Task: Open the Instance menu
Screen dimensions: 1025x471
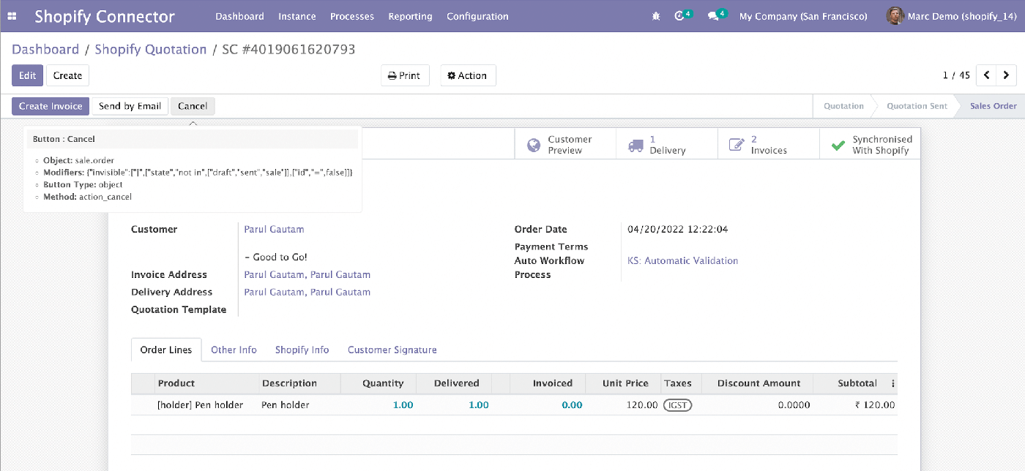Action: [x=297, y=16]
